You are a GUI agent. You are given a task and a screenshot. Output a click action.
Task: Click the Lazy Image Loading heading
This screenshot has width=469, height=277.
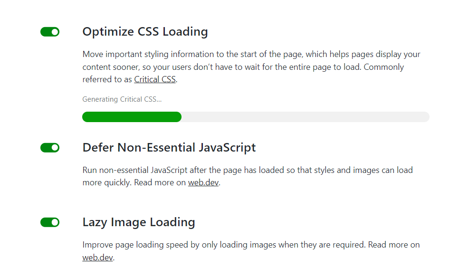tap(139, 222)
